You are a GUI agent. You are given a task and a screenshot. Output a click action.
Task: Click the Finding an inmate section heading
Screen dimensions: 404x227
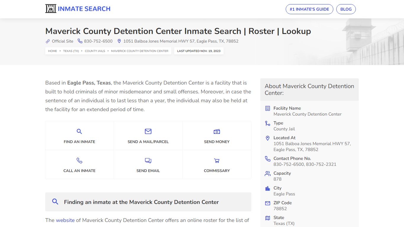click(141, 202)
